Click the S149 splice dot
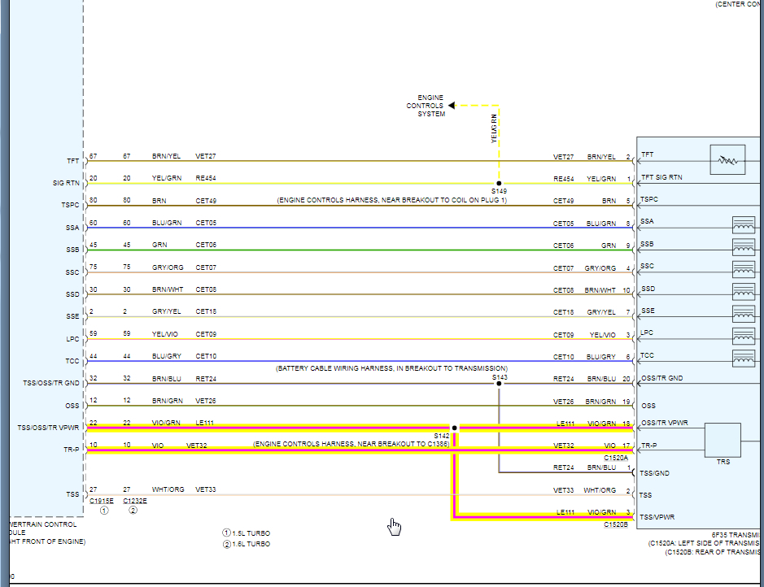764x587 pixels. 499,184
